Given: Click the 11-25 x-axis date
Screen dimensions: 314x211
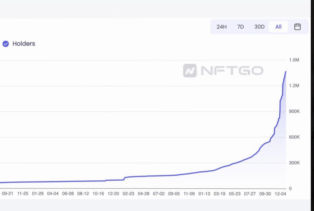Looking at the screenshot, I should click(x=23, y=194).
